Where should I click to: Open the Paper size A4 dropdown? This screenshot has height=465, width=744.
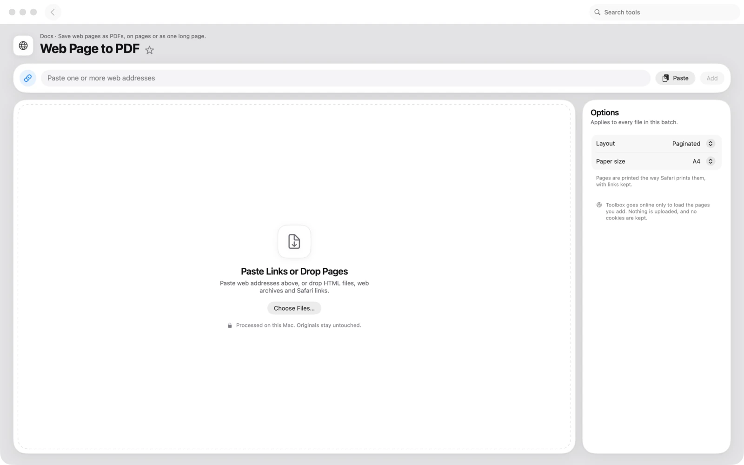pyautogui.click(x=704, y=161)
